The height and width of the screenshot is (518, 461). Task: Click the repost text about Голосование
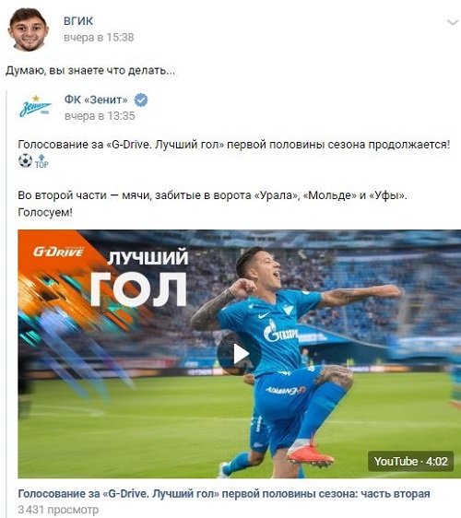coord(233,145)
